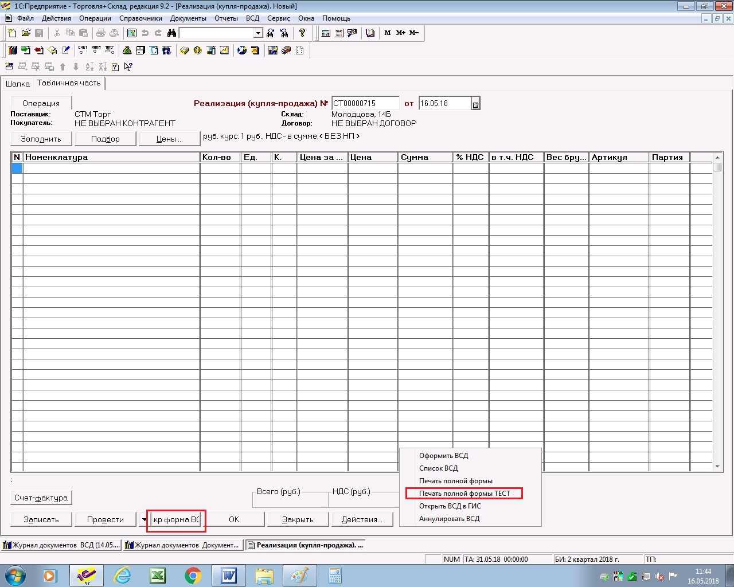Click the red arrow document icon
The height and width of the screenshot is (587, 734).
click(39, 50)
